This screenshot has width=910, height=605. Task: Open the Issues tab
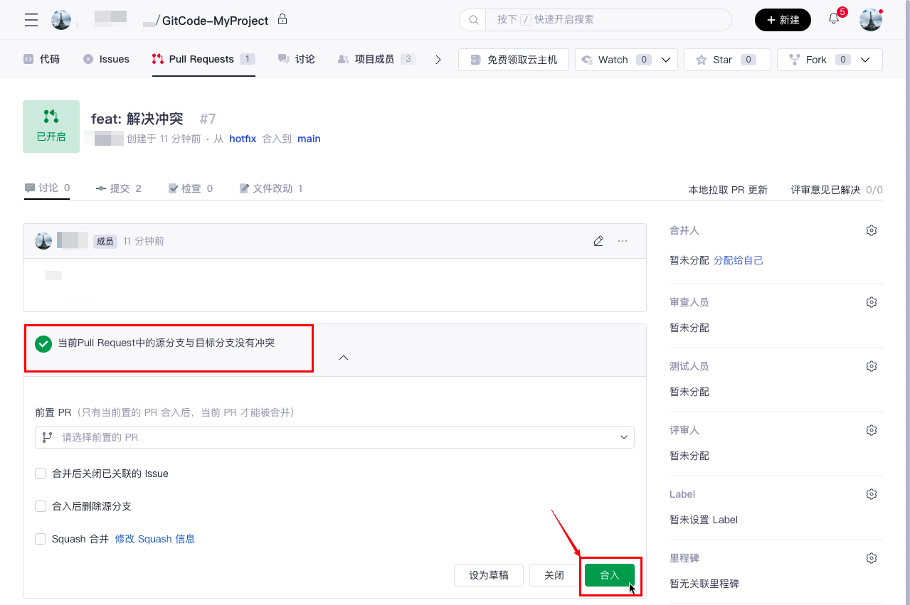coord(107,59)
